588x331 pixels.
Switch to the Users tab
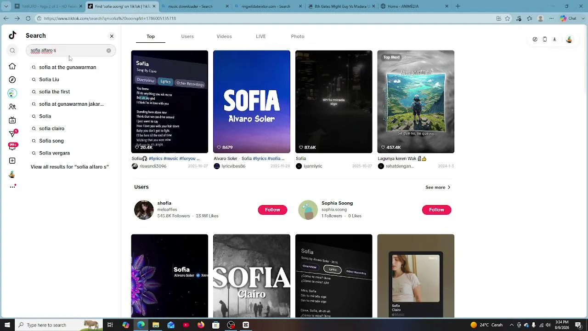(x=187, y=36)
